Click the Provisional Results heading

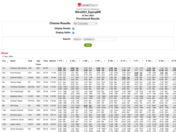click(x=88, y=19)
